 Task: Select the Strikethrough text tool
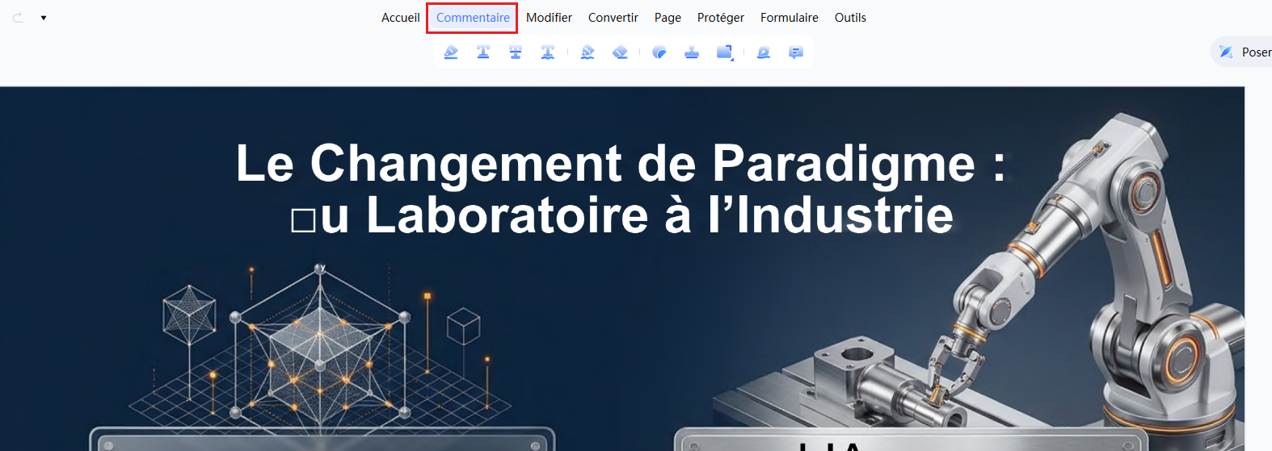[x=516, y=52]
